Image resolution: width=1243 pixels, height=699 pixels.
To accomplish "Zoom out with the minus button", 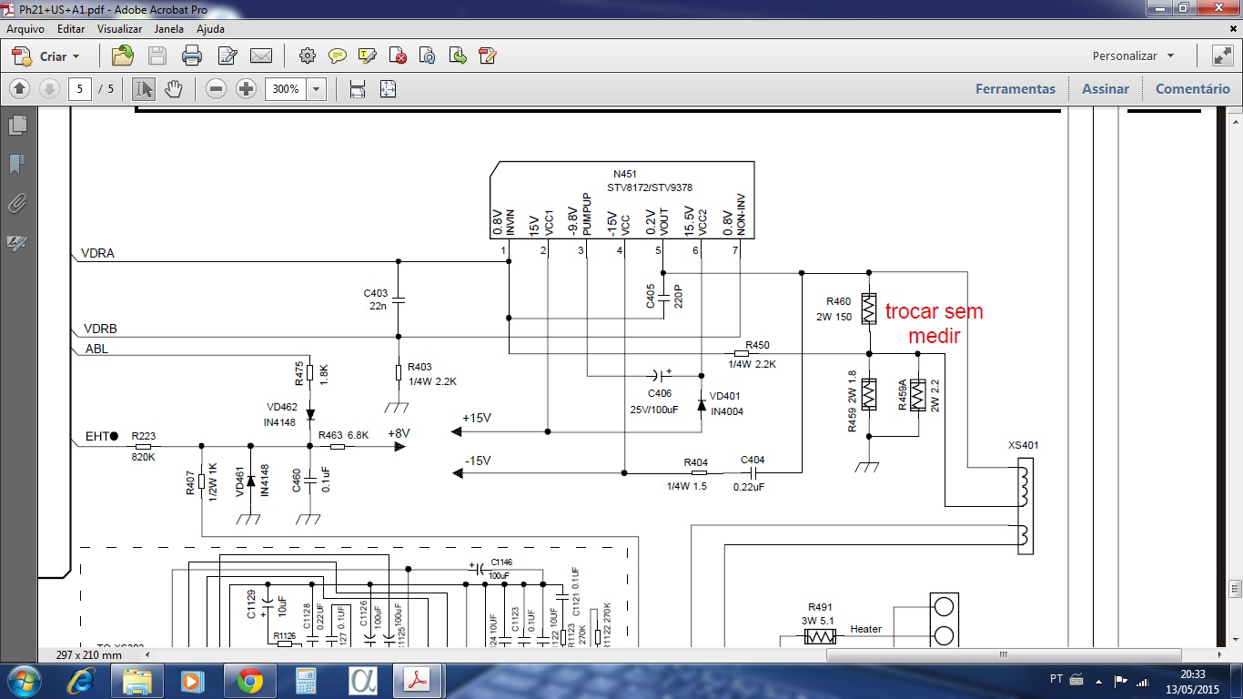I will pos(216,88).
